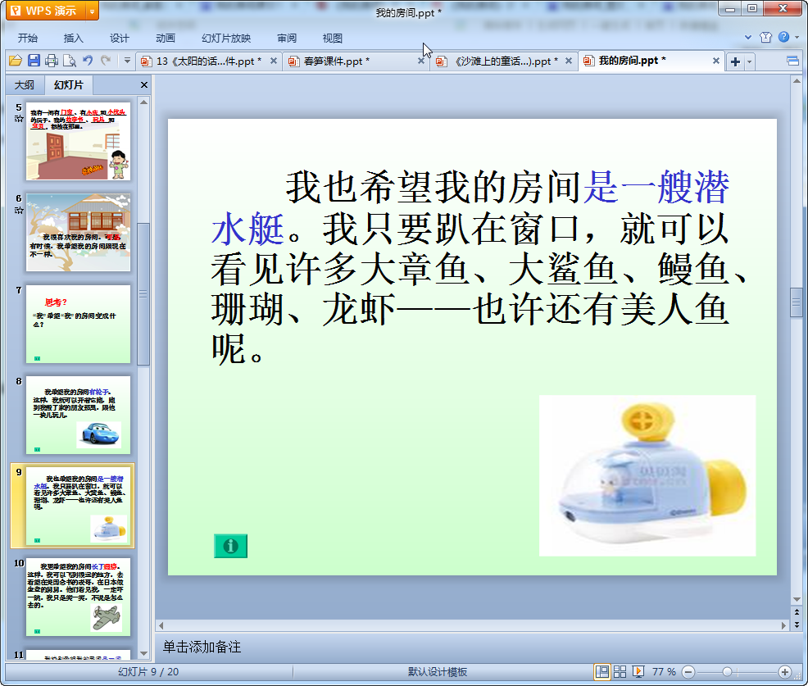Click the Open folder icon

(x=16, y=61)
